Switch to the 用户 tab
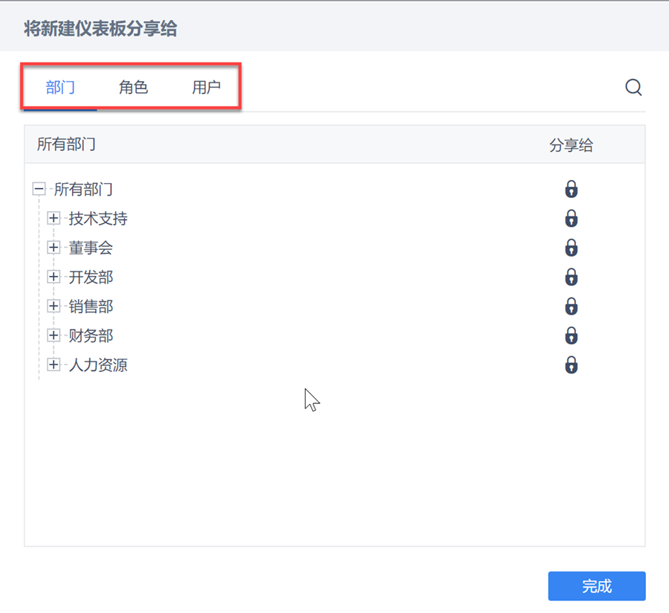The image size is (669, 613). [x=206, y=88]
